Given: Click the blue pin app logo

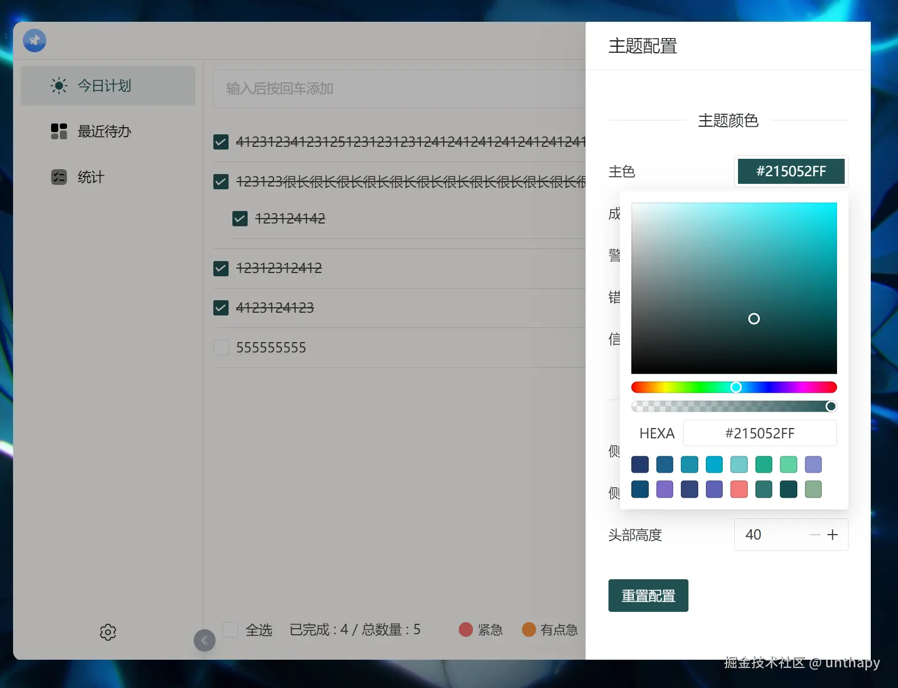Looking at the screenshot, I should coord(34,40).
